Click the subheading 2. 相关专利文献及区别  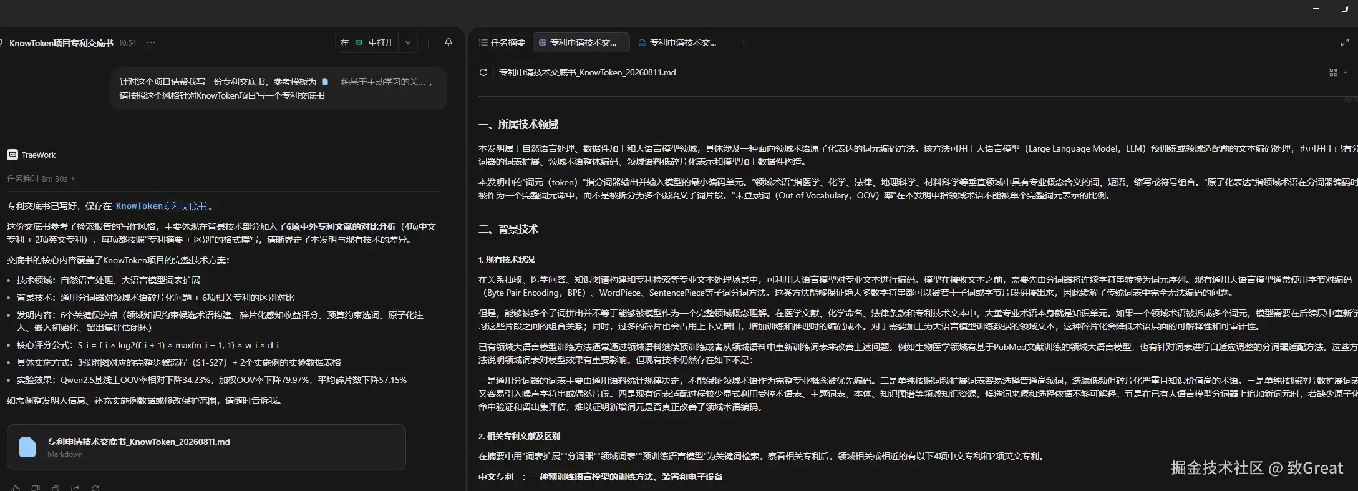coord(519,436)
